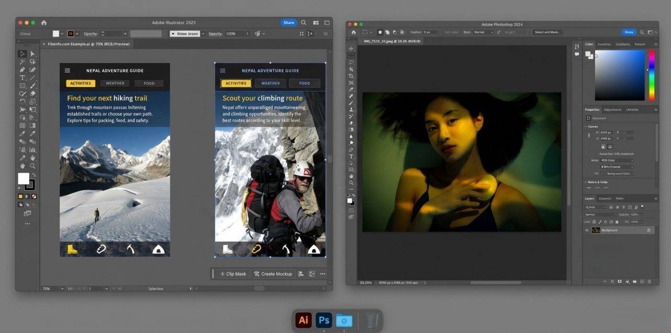Screen dimensions: 671x333
Task: Collapse the Rulers & Grids section
Action: click(587, 182)
